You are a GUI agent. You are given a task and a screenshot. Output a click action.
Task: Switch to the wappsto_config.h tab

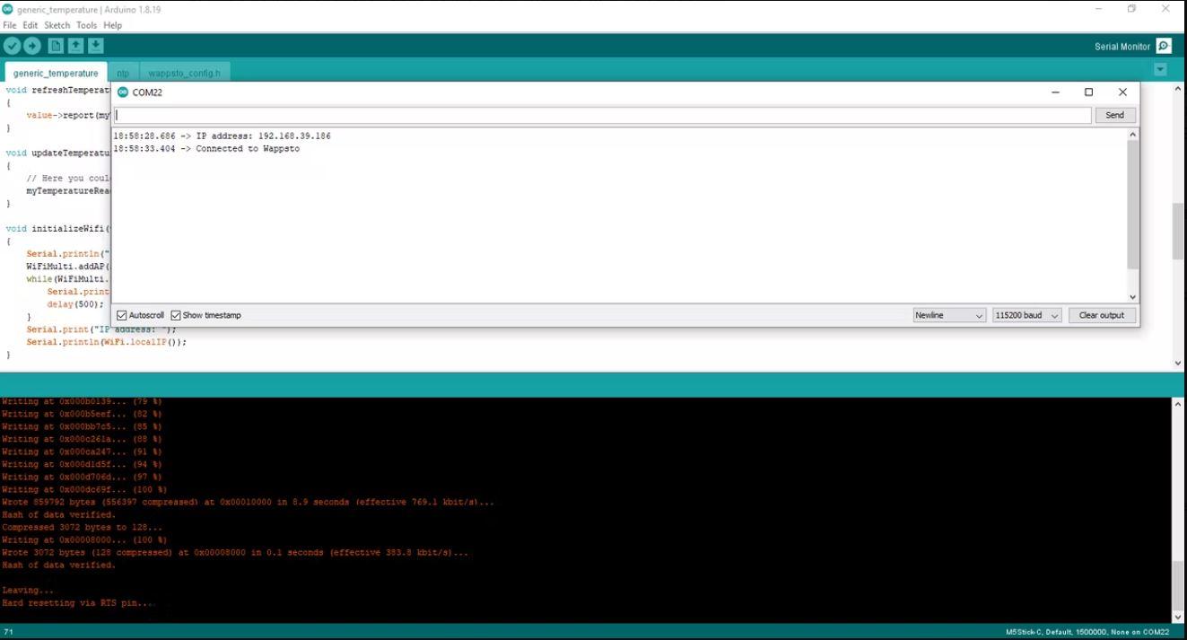click(x=184, y=73)
